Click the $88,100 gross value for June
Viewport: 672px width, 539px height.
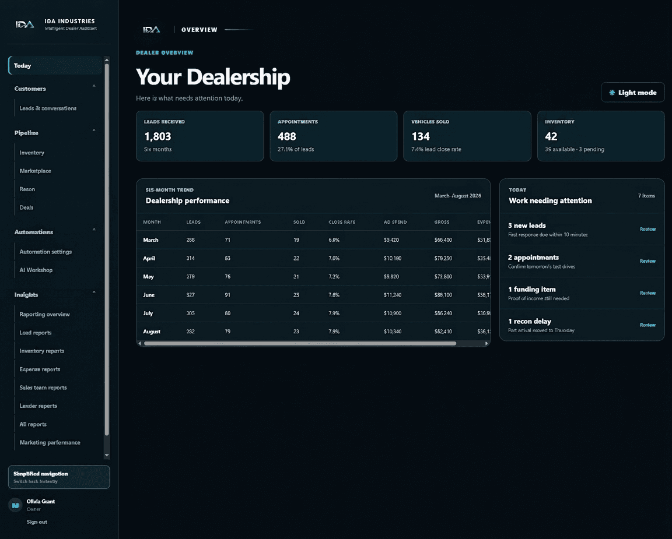pyautogui.click(x=443, y=295)
